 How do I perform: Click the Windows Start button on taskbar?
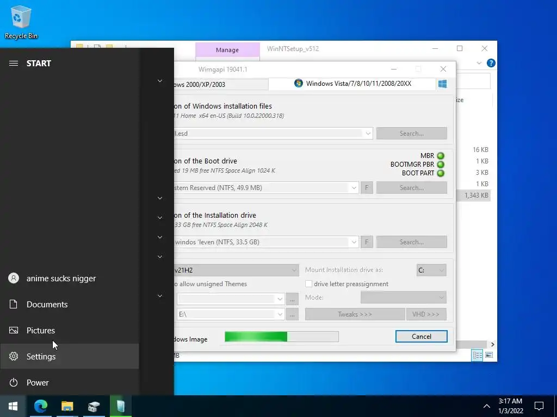(x=13, y=406)
